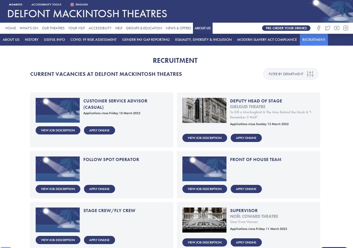This screenshot has width=353, height=248.
Task: View job description for Stage Crew/Fly Crew
Action: click(58, 240)
